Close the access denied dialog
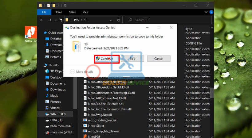 [171, 28]
